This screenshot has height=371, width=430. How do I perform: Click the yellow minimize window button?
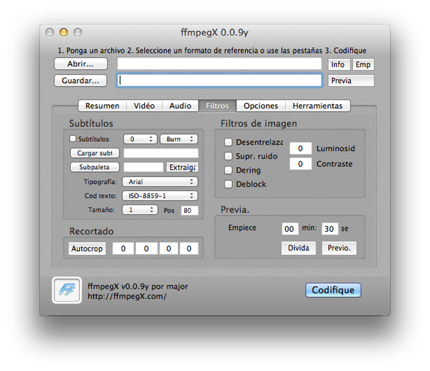click(x=64, y=32)
